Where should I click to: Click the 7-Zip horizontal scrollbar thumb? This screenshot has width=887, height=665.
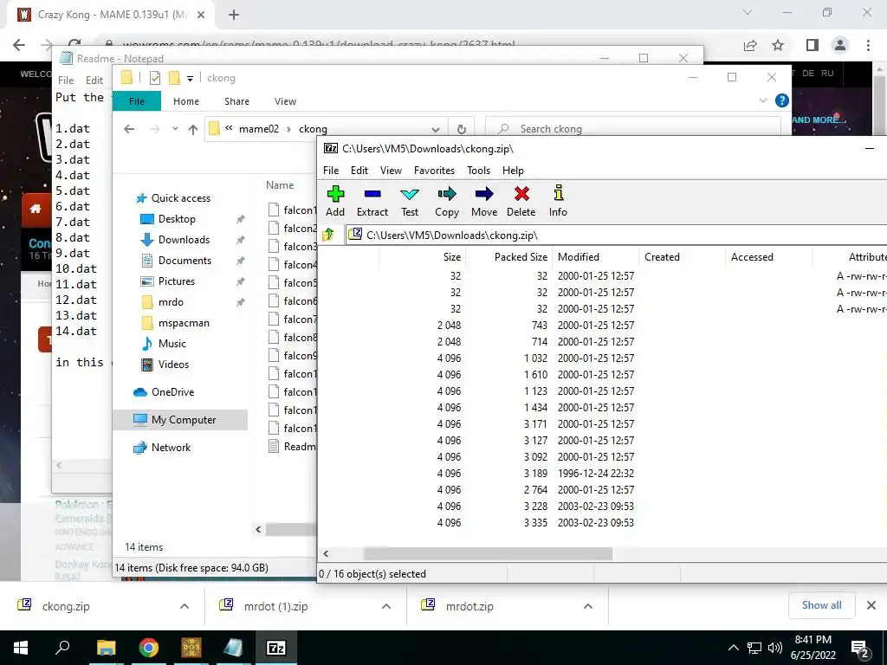pyautogui.click(x=488, y=553)
